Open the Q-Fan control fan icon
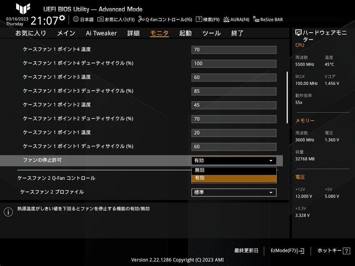 click(x=141, y=19)
